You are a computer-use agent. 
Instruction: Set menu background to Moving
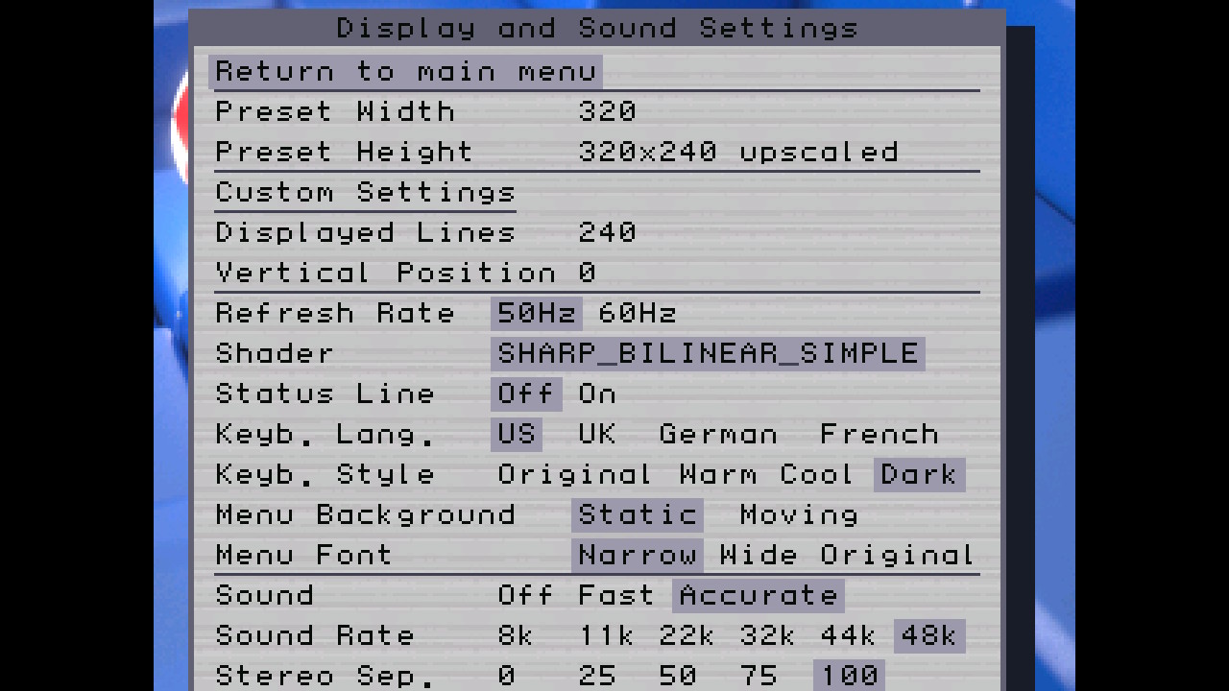799,514
